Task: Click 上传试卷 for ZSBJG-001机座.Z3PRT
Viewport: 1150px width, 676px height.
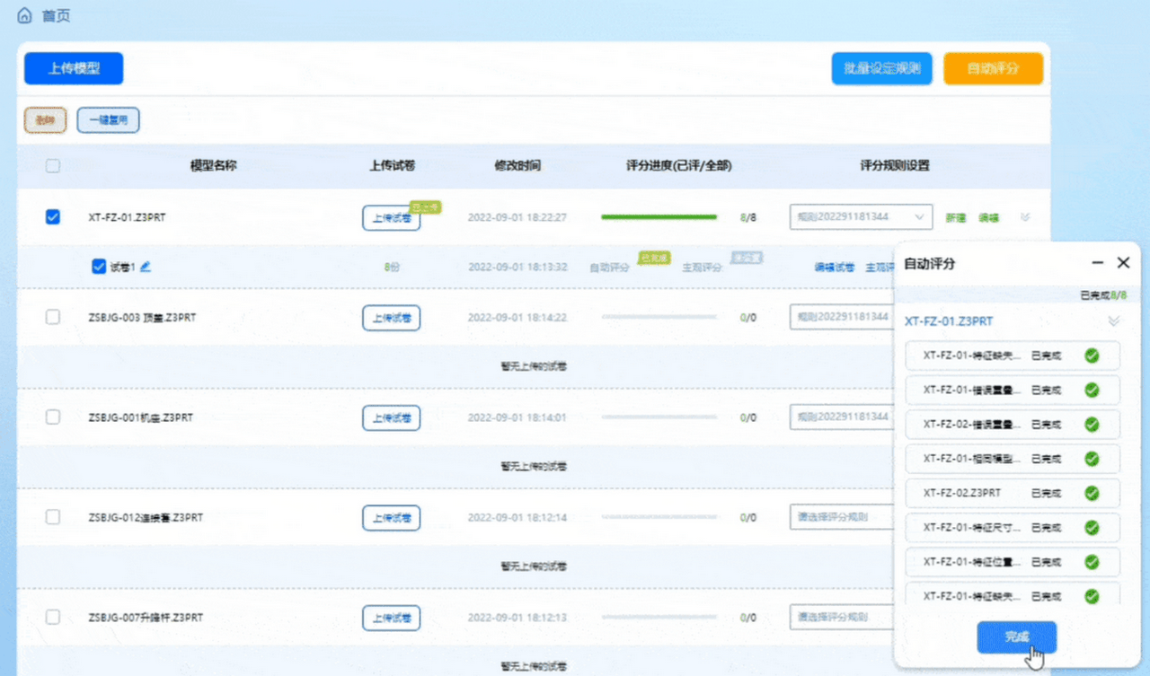Action: click(392, 417)
